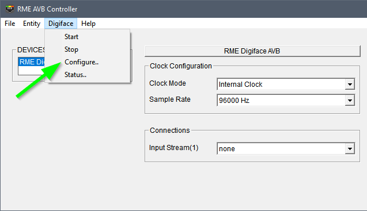Click the RME AVB Controller app icon
Screen dimensions: 367x211
(x=10, y=9)
